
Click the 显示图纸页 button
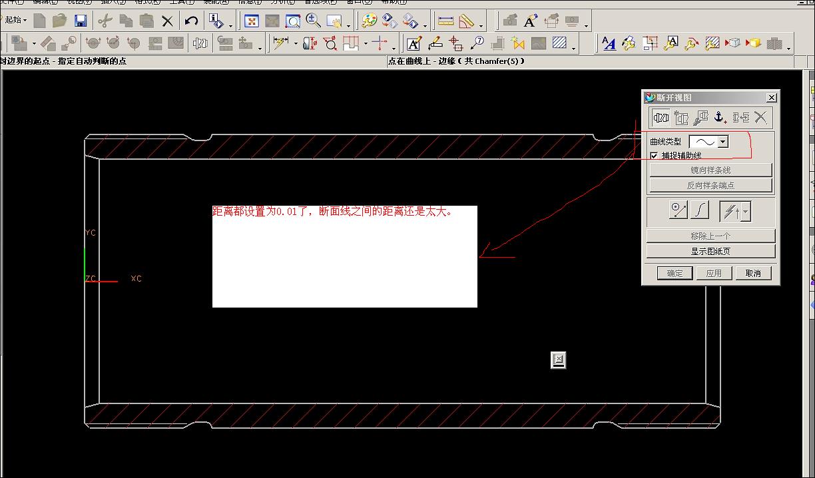[710, 252]
